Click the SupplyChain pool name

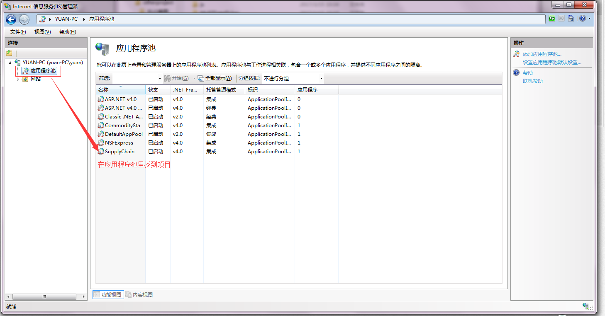point(120,152)
